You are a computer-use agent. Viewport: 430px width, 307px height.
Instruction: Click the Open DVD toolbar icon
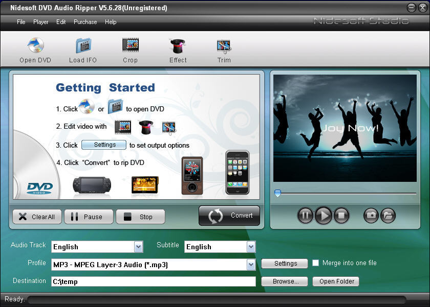(x=35, y=45)
